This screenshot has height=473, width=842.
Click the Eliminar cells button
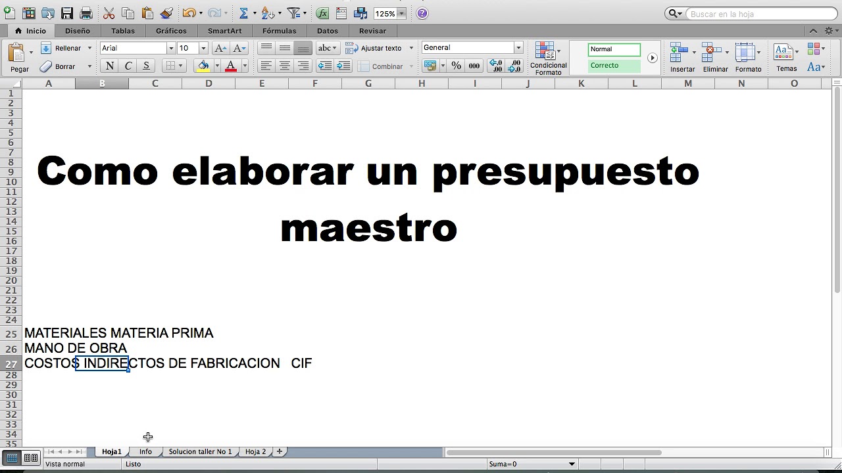pos(715,58)
